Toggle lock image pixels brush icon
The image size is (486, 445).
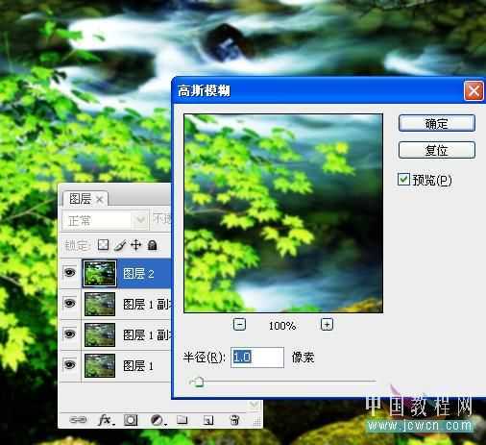click(120, 245)
